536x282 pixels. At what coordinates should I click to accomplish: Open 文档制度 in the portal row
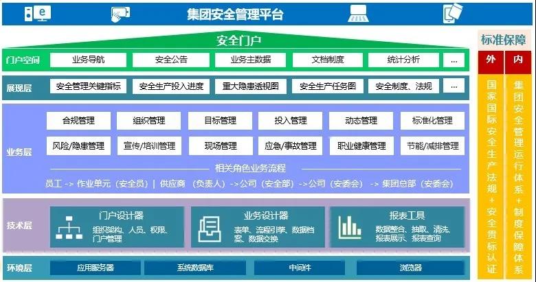click(328, 60)
